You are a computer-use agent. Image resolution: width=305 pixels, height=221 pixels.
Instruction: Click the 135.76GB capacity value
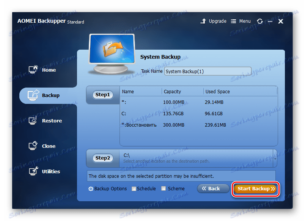173,114
